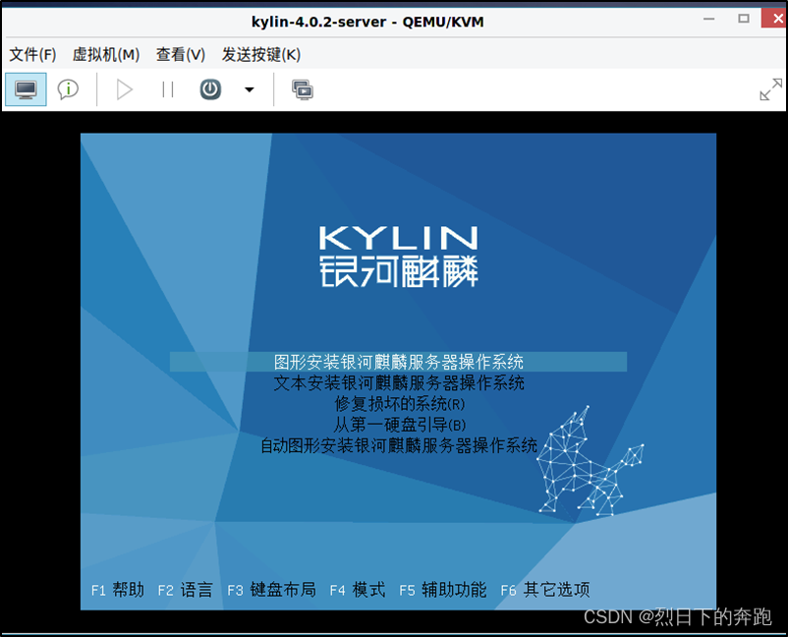Open the 虚拟机(M) menu
This screenshot has width=788, height=637.
point(106,54)
